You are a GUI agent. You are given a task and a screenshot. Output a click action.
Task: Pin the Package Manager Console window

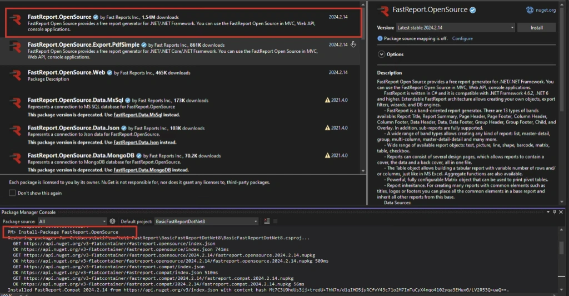(554, 212)
